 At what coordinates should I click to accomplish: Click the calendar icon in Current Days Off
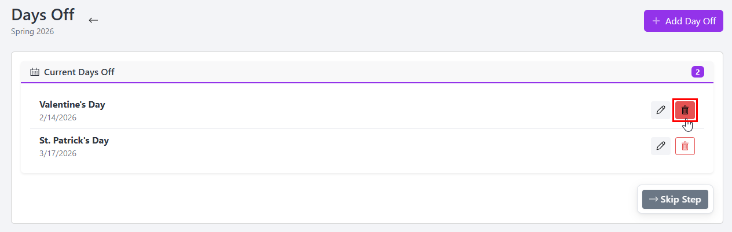coord(35,72)
